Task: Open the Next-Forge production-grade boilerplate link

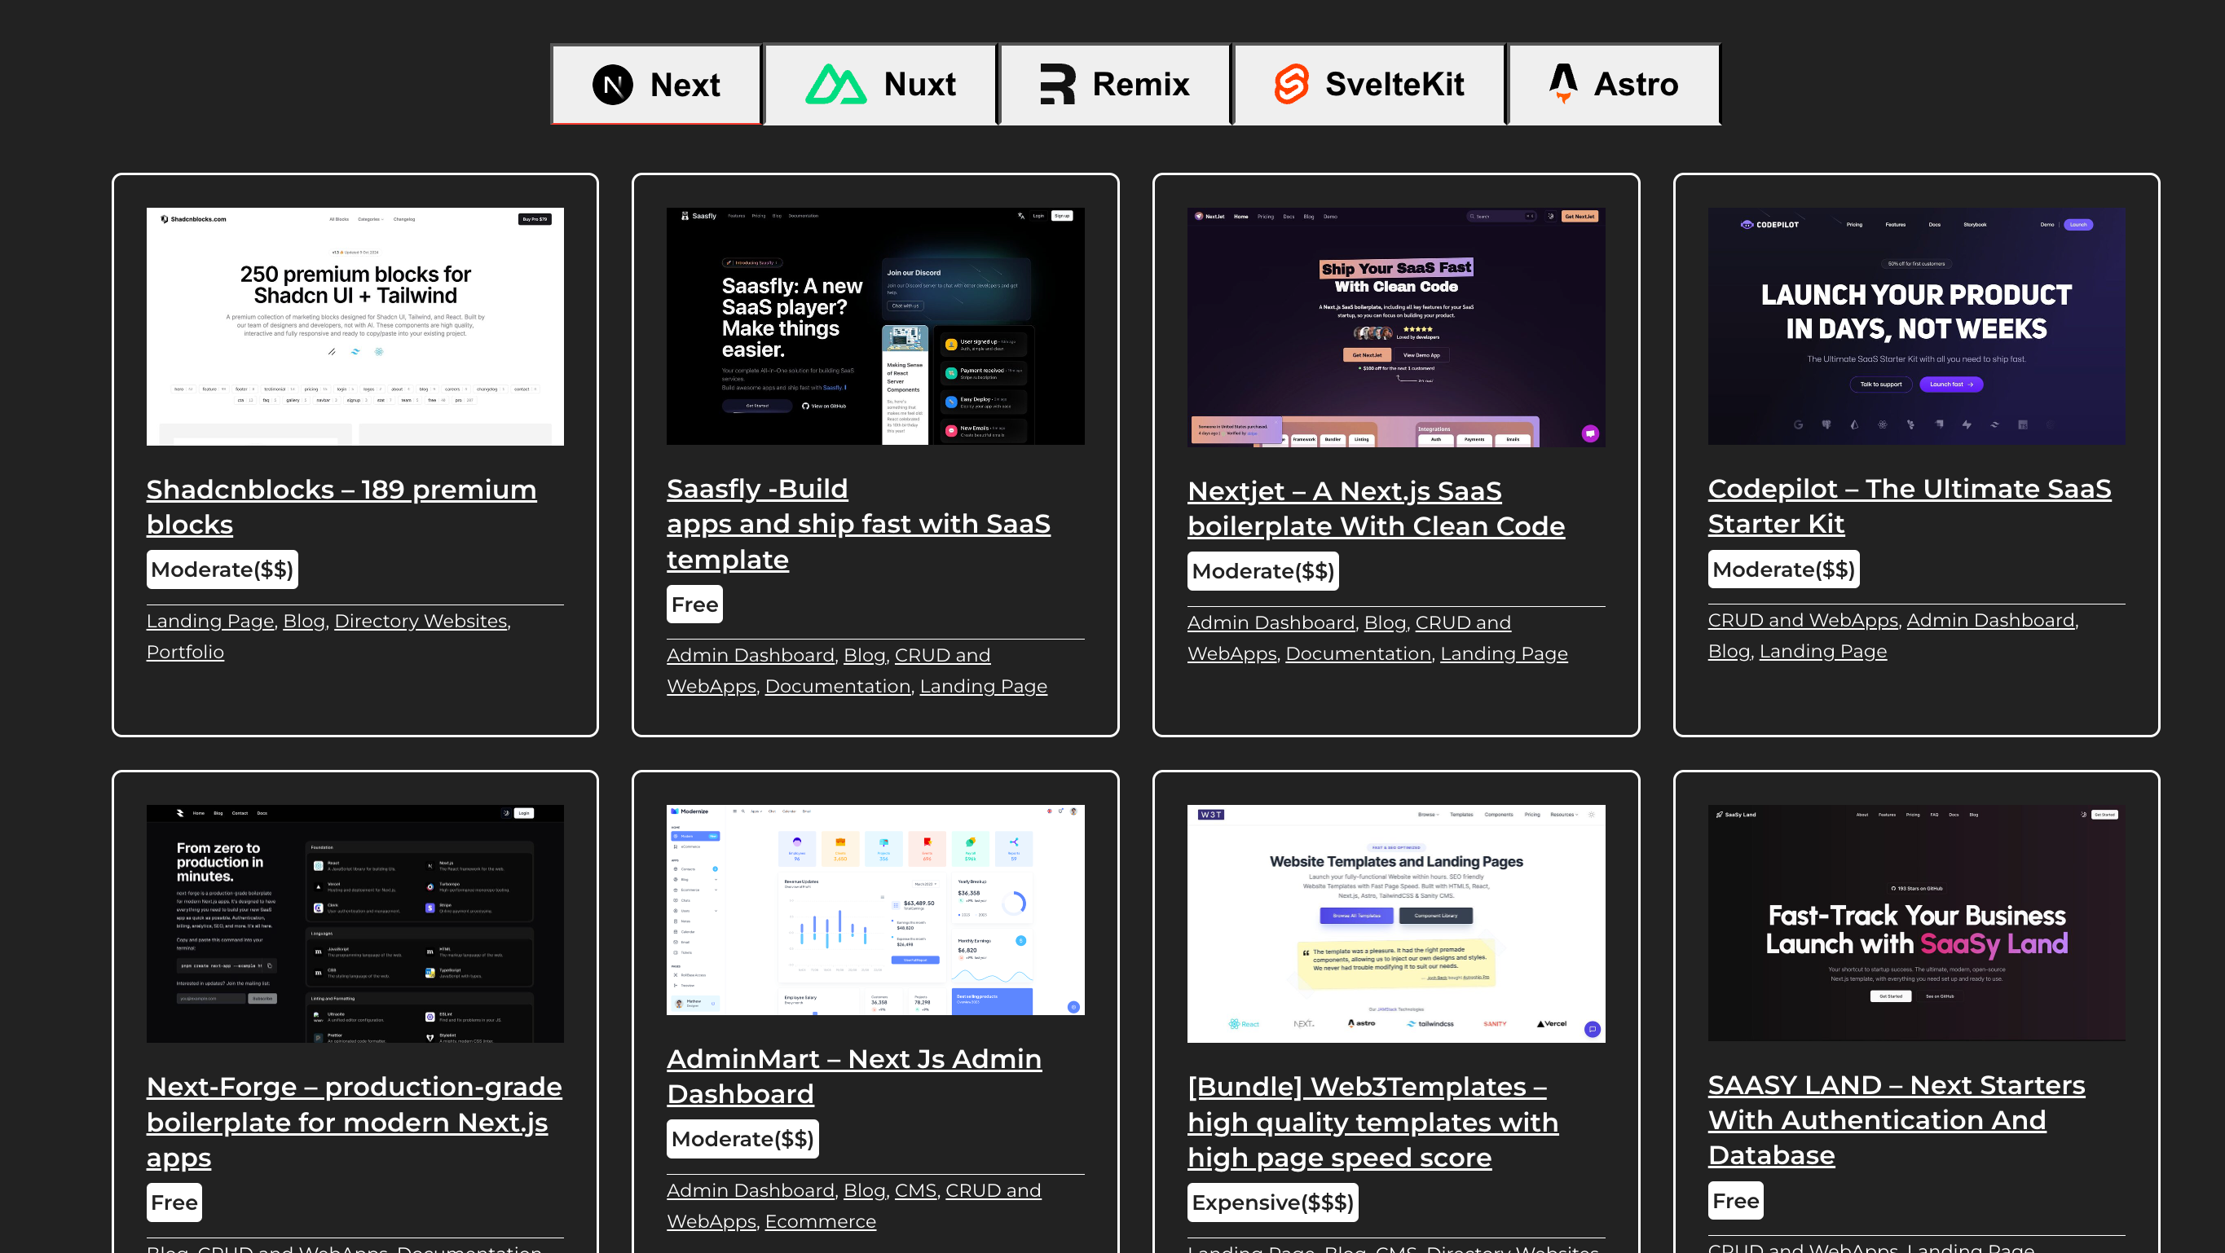Action: [355, 1122]
